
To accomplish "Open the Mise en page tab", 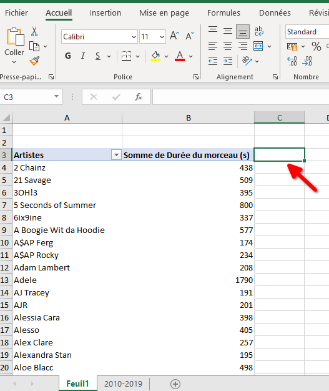I will [164, 12].
